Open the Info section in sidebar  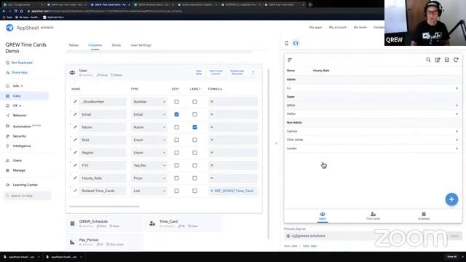(x=16, y=86)
